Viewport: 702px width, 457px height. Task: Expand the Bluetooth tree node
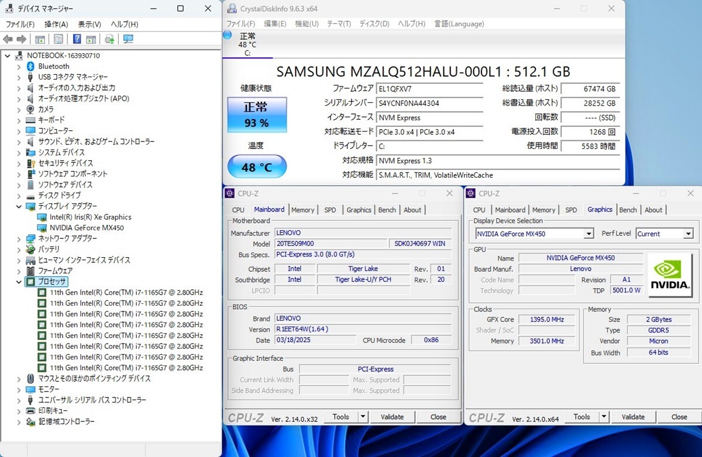pos(19,66)
